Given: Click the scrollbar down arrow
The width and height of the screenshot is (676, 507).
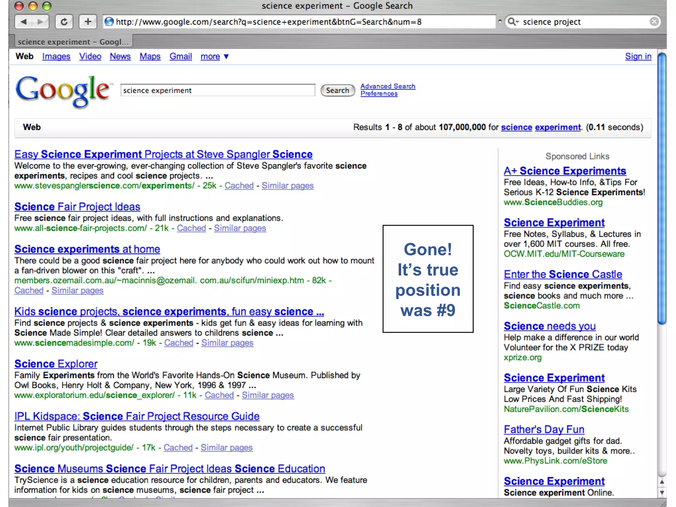Looking at the screenshot, I should click(x=661, y=492).
